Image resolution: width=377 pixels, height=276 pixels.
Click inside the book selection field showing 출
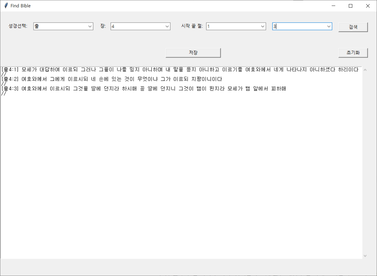click(x=59, y=26)
